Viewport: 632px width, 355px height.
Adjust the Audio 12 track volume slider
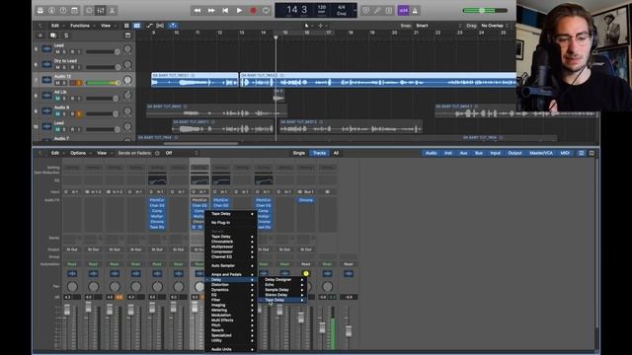pyautogui.click(x=103, y=83)
